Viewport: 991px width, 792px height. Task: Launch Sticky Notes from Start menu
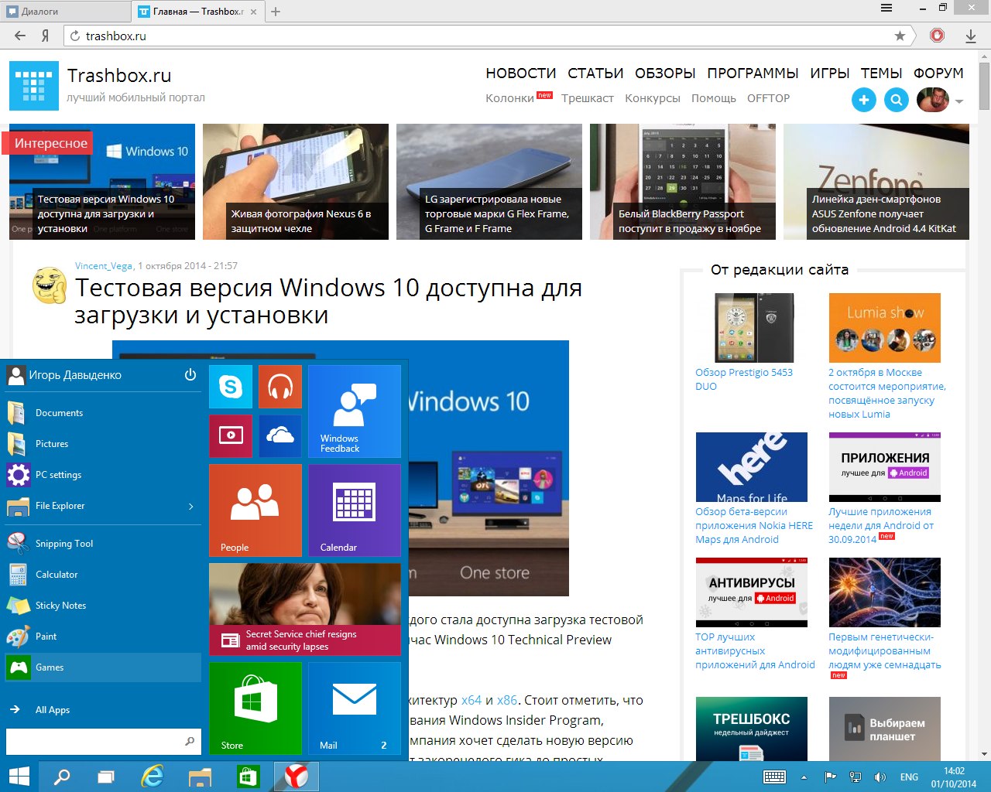click(102, 606)
